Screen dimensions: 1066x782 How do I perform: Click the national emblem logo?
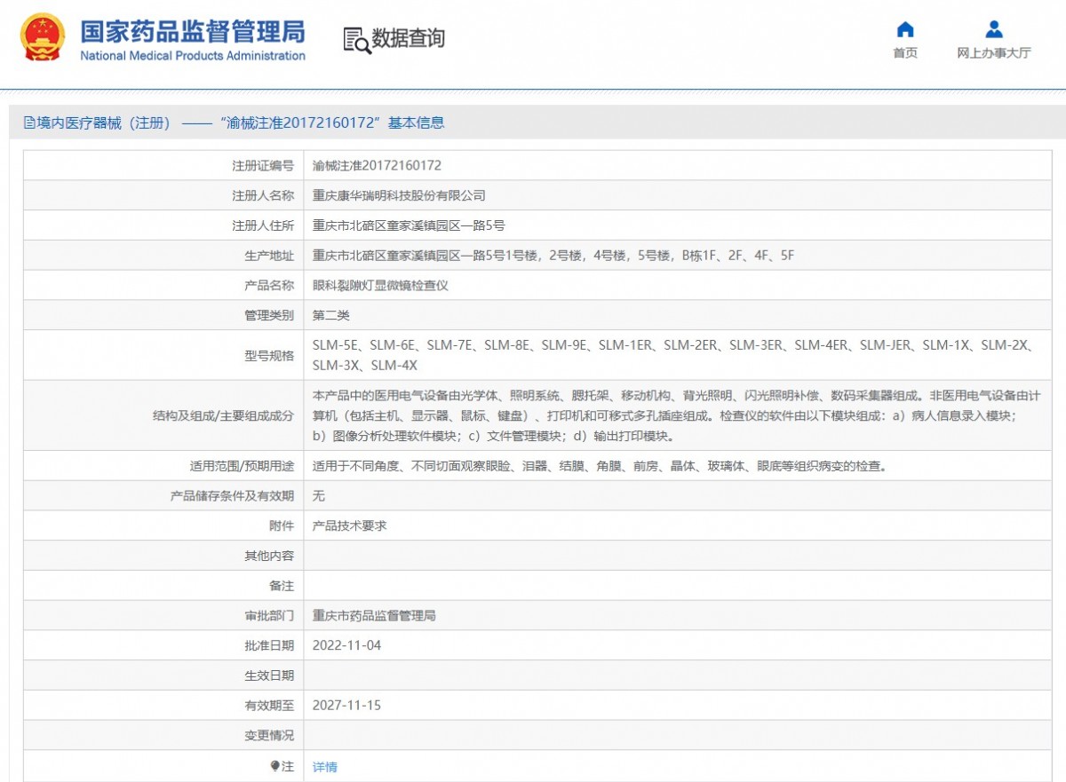coord(43,37)
